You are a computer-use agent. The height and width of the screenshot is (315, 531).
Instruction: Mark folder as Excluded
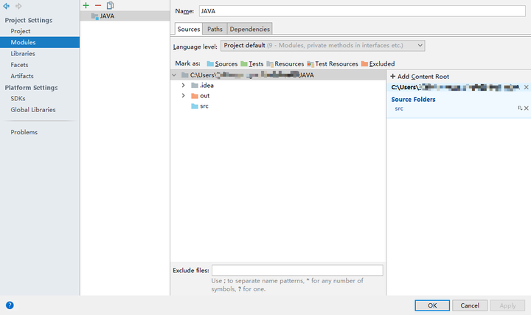pos(378,63)
